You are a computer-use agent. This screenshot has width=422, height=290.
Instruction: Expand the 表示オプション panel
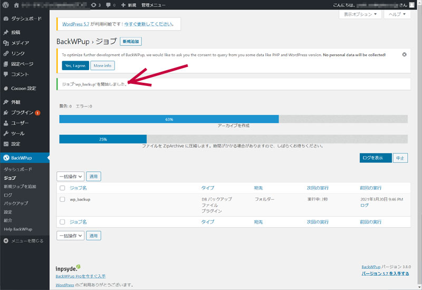tap(360, 14)
